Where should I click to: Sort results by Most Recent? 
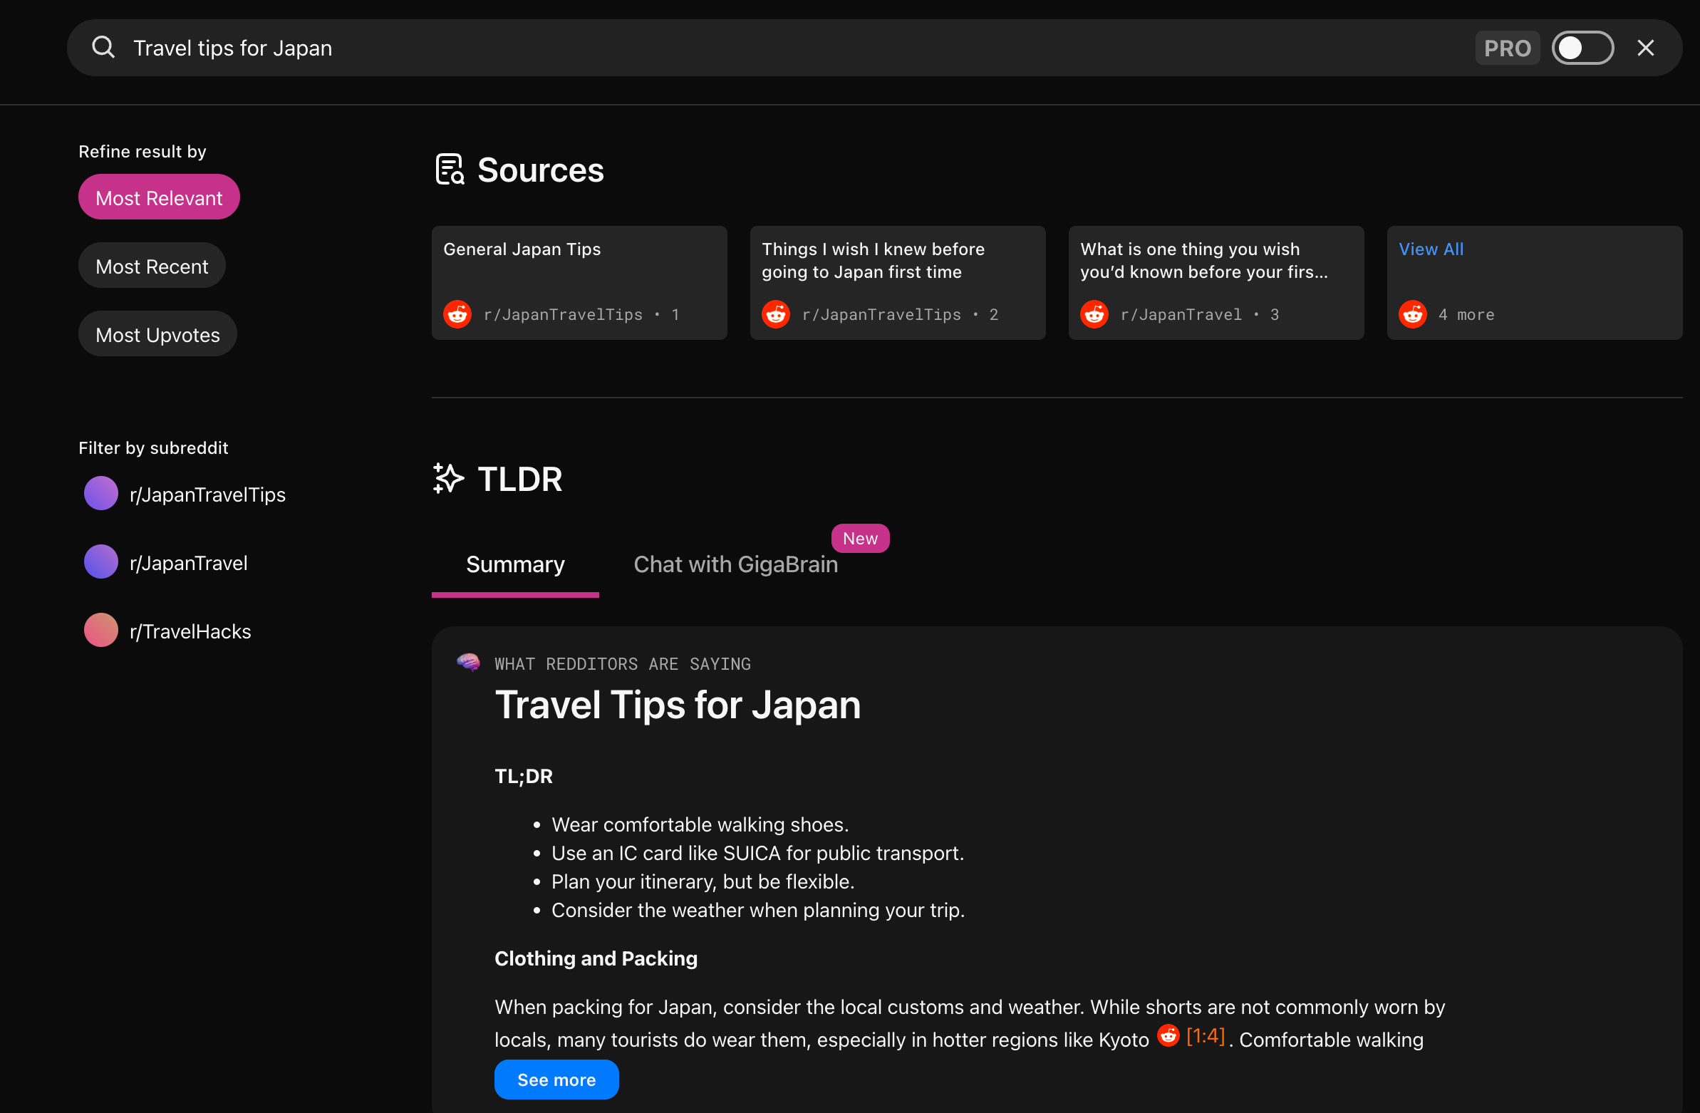[x=152, y=266]
